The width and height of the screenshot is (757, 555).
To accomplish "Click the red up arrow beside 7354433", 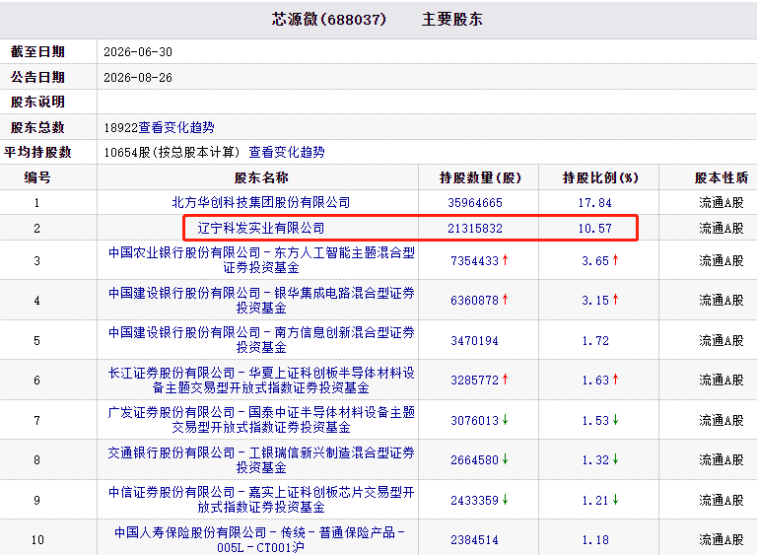I will (x=505, y=260).
